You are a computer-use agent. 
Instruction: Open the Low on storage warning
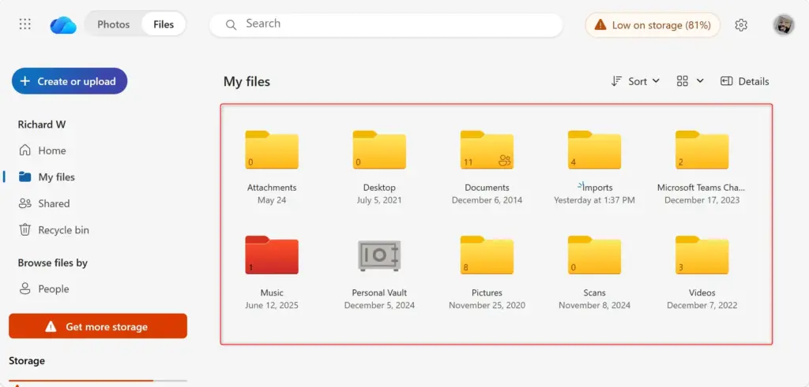[652, 24]
